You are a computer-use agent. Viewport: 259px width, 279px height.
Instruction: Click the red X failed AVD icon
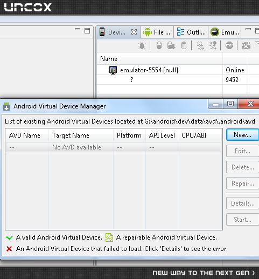pyautogui.click(x=9, y=249)
